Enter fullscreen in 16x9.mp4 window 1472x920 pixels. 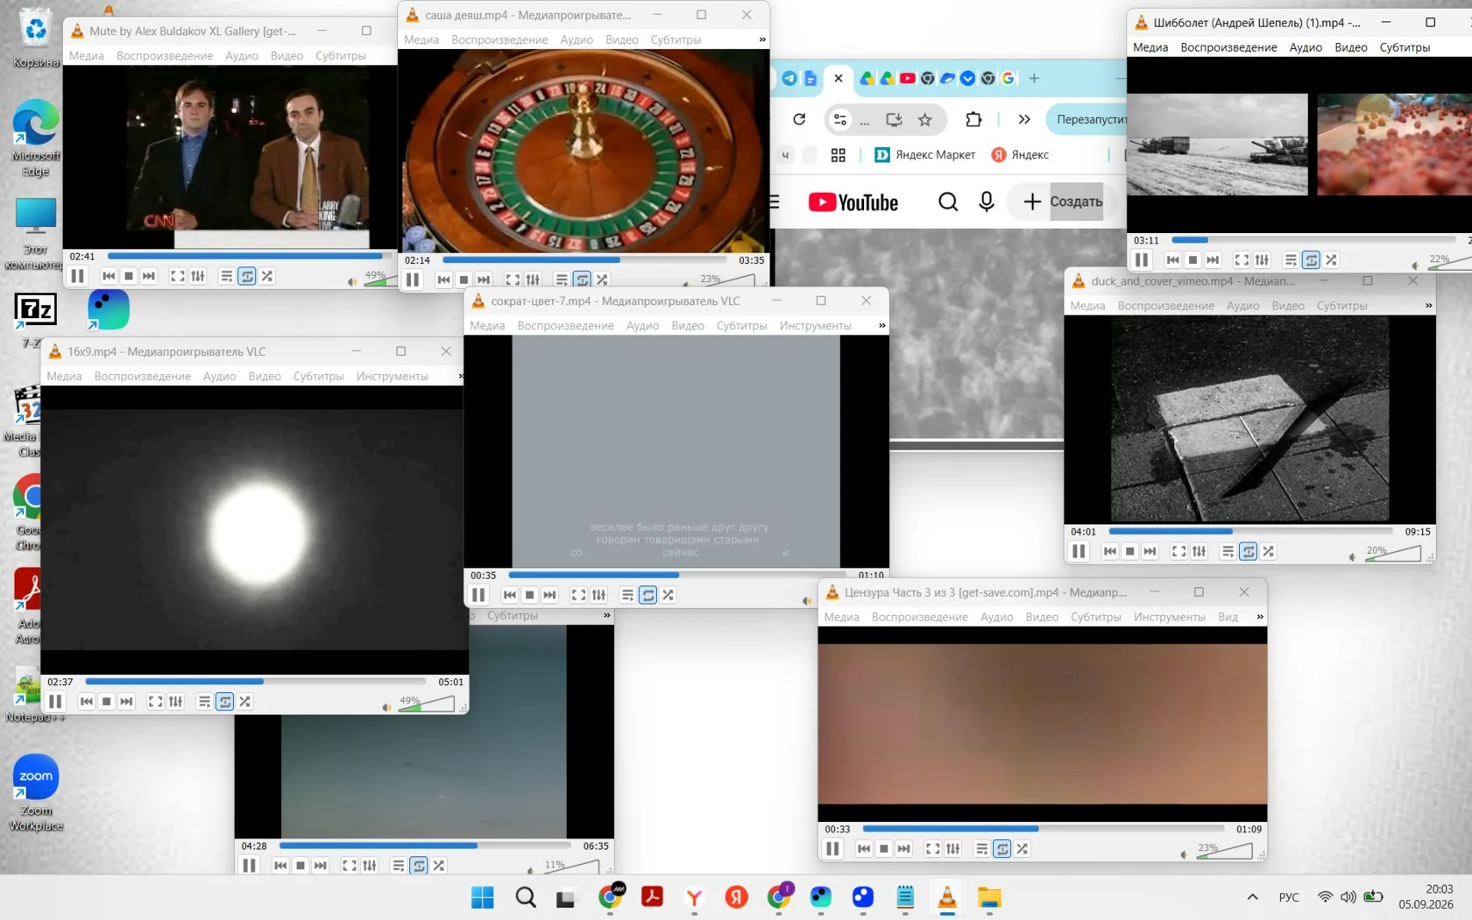(x=155, y=702)
